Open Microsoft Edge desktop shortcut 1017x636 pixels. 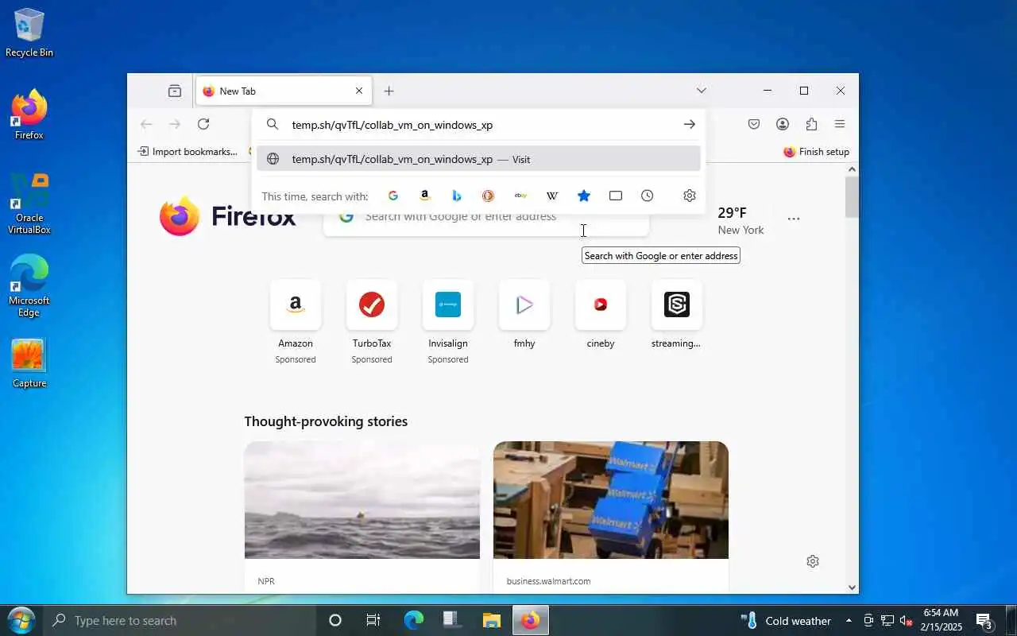point(29,286)
